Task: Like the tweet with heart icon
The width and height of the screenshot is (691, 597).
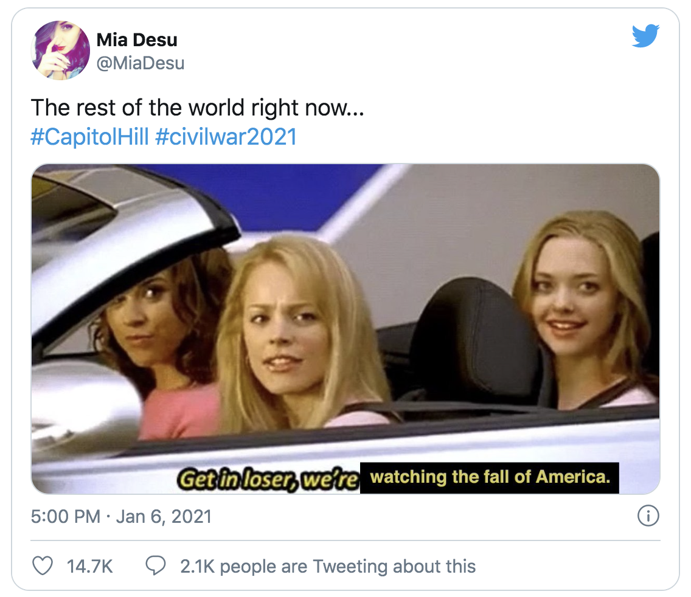Action: point(43,566)
